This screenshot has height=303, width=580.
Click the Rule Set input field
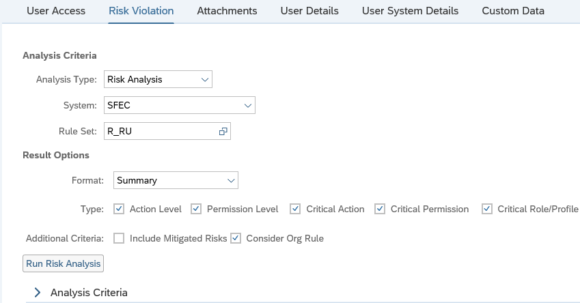point(161,132)
